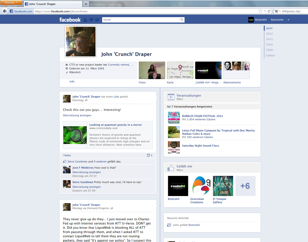This screenshot has height=242, width=308.
Task: Select the John 'Crunch' Draper browser tab
Action: point(53,4)
